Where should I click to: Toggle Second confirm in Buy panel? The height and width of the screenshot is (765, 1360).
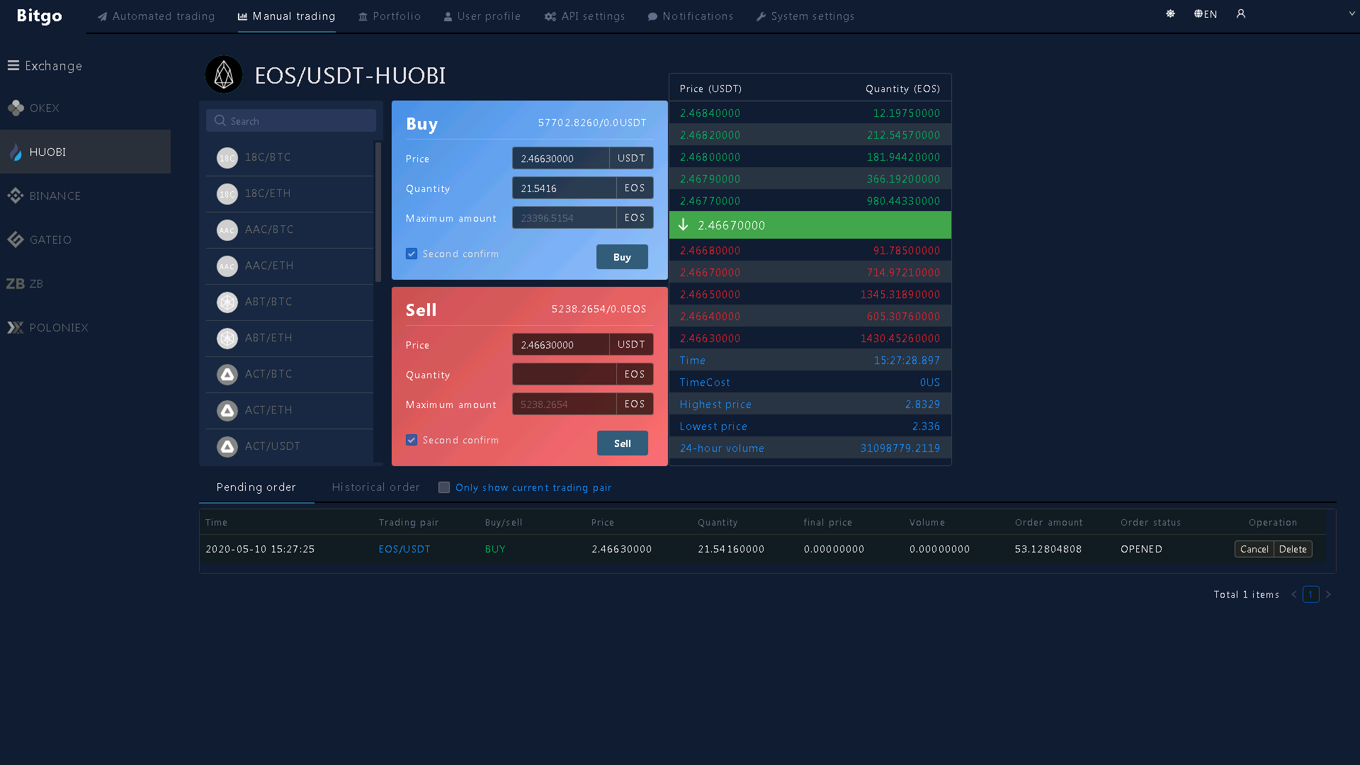(x=412, y=254)
